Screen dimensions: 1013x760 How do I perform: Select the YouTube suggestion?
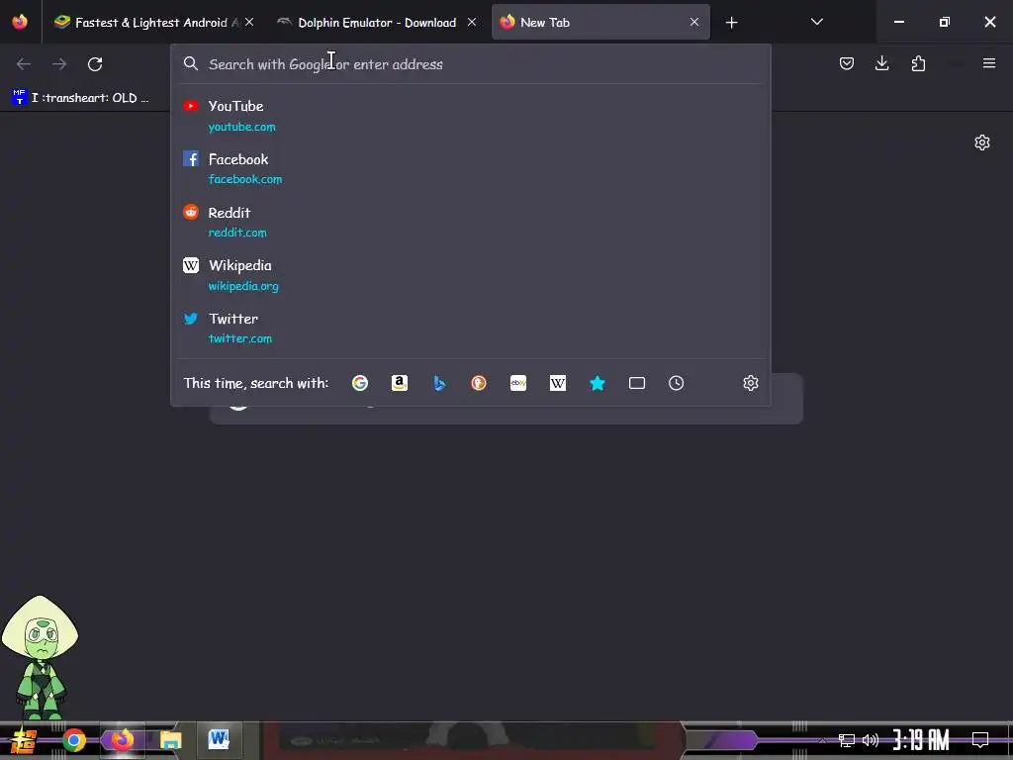tap(470, 116)
